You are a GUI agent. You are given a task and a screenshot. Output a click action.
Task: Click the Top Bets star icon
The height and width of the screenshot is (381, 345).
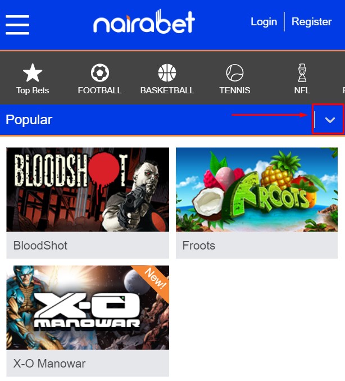point(33,72)
